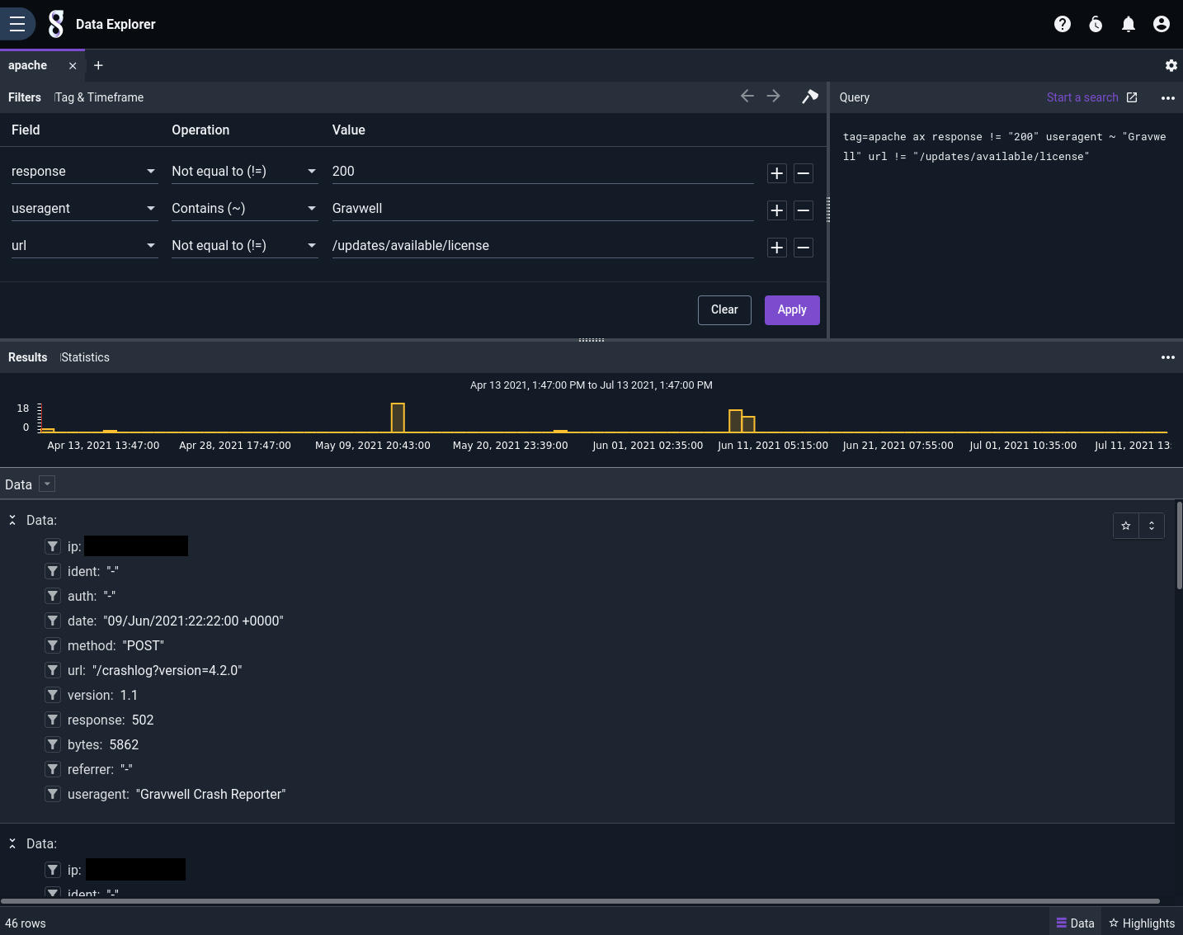This screenshot has height=935, width=1183.
Task: Open the Data renderer dropdown arrow
Action: click(47, 484)
